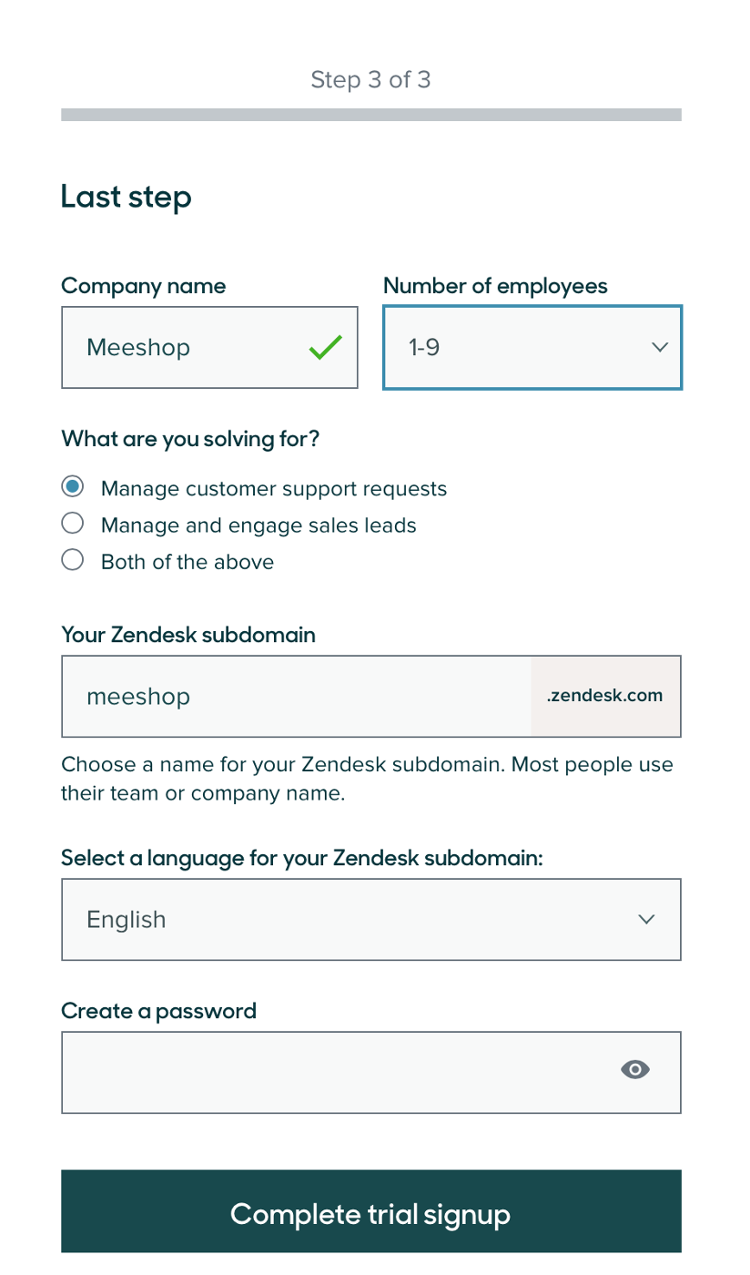The width and height of the screenshot is (750, 1275).
Task: Expand the English language selector
Action: pyautogui.click(x=371, y=919)
